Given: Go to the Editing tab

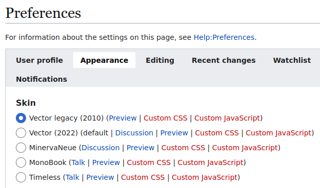Looking at the screenshot, I should 160,60.
